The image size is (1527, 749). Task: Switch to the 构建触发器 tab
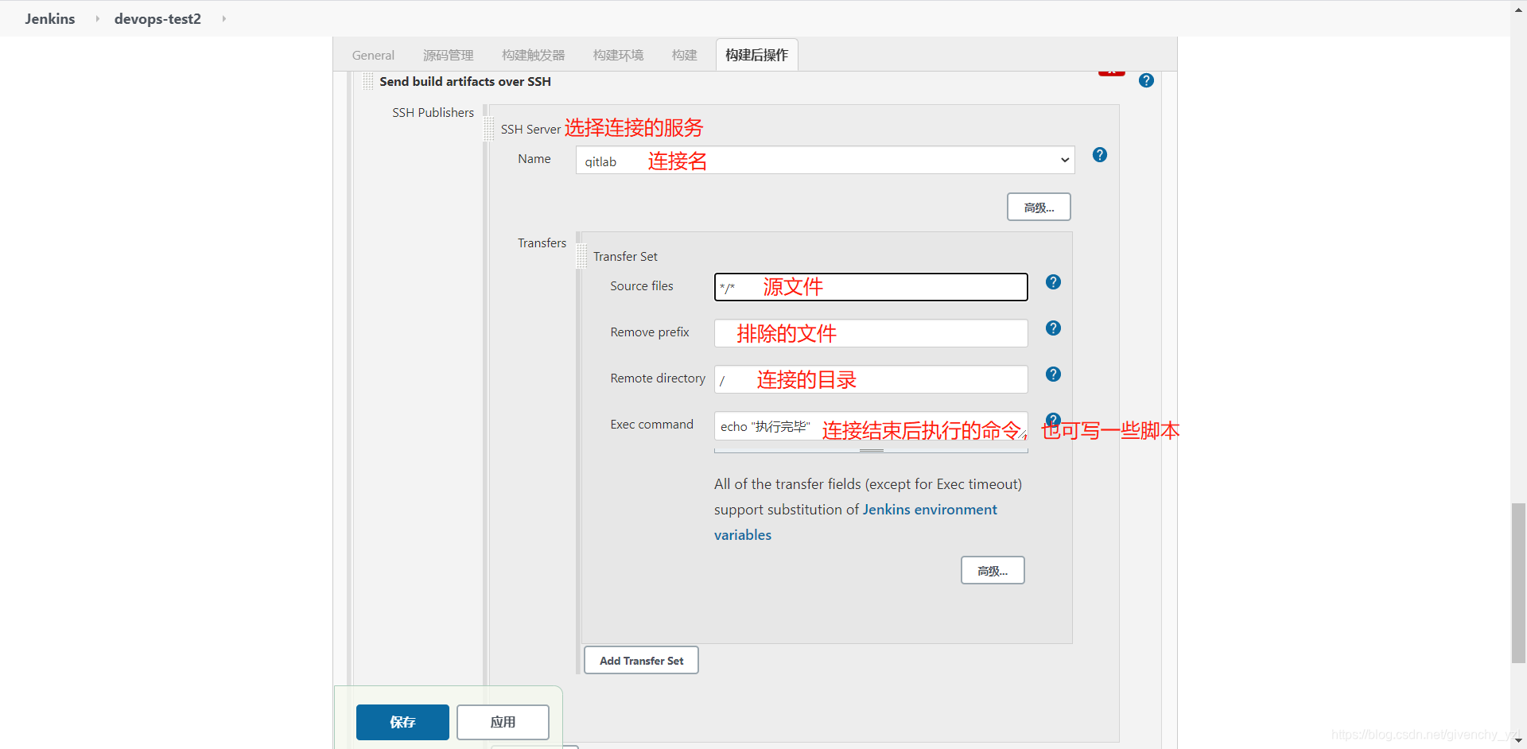[533, 55]
